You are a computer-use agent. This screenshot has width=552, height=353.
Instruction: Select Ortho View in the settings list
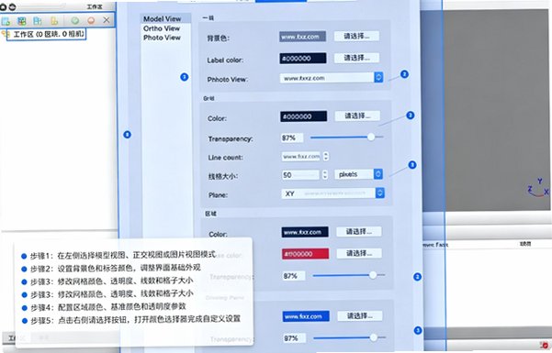162,28
